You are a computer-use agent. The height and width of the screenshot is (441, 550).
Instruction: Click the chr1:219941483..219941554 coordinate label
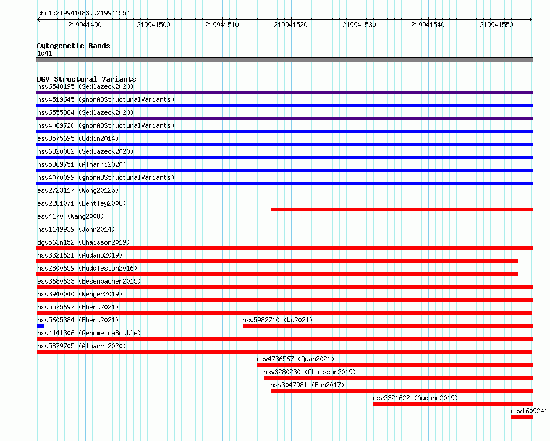83,13
